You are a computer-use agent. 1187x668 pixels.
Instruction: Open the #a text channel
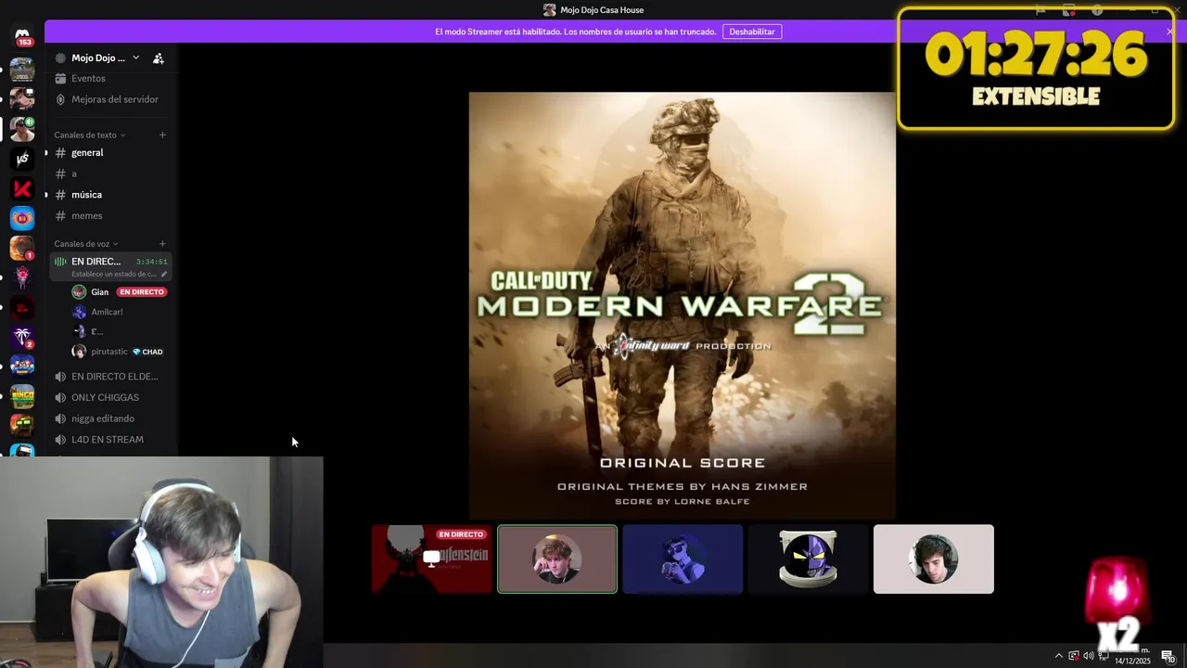pyautogui.click(x=111, y=173)
